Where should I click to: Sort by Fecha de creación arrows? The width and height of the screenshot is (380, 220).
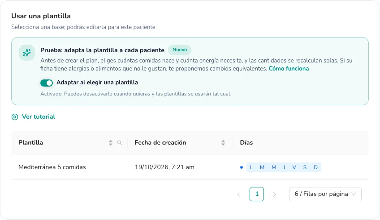click(223, 143)
